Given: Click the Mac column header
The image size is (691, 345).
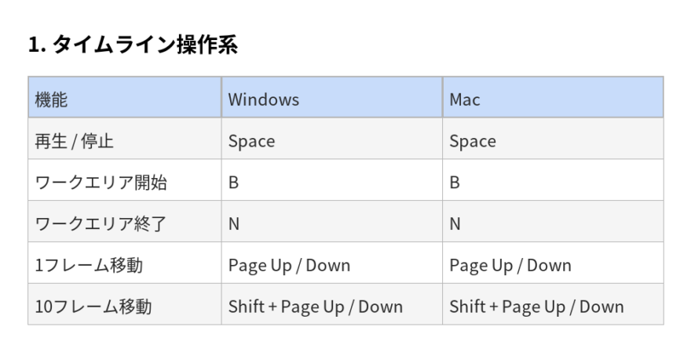Looking at the screenshot, I should [x=465, y=100].
